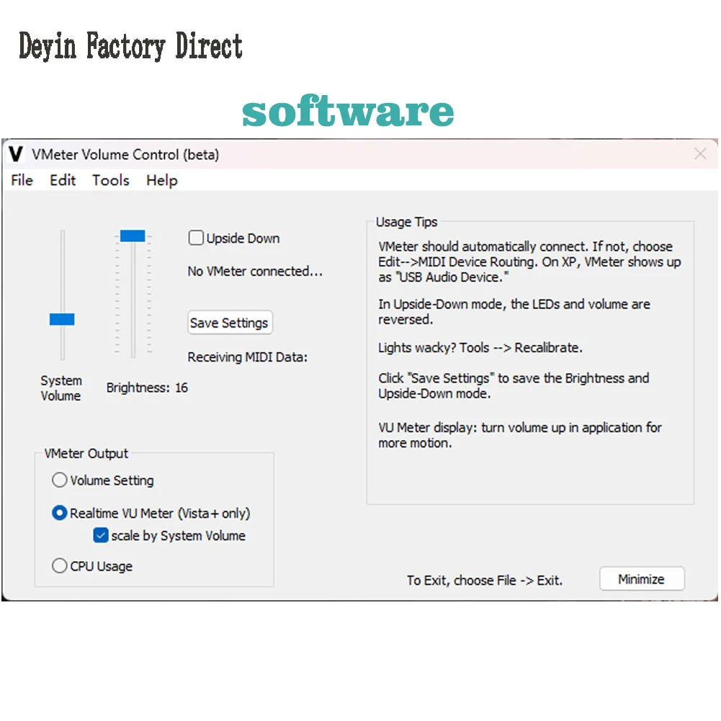
Task: Click the 'VU Meter display' tip text
Action: (x=519, y=435)
